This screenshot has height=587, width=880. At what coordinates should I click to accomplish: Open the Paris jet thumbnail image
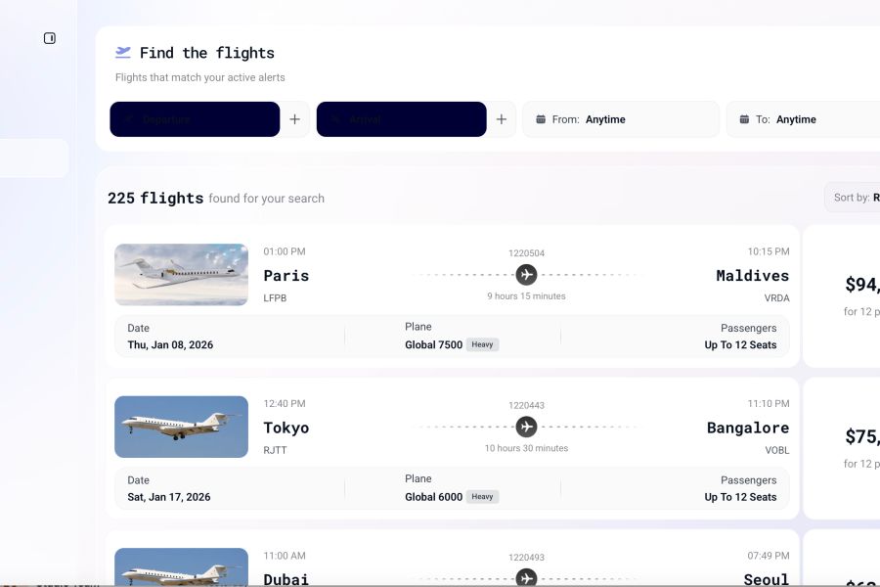[182, 275]
